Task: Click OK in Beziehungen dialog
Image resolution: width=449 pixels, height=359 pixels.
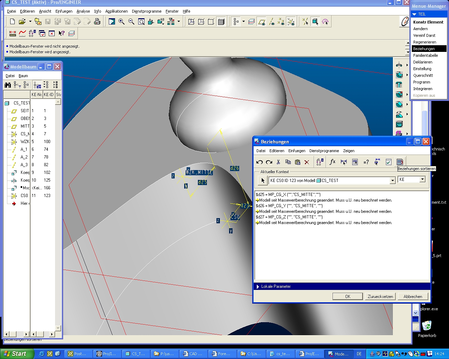Action: (x=348, y=296)
